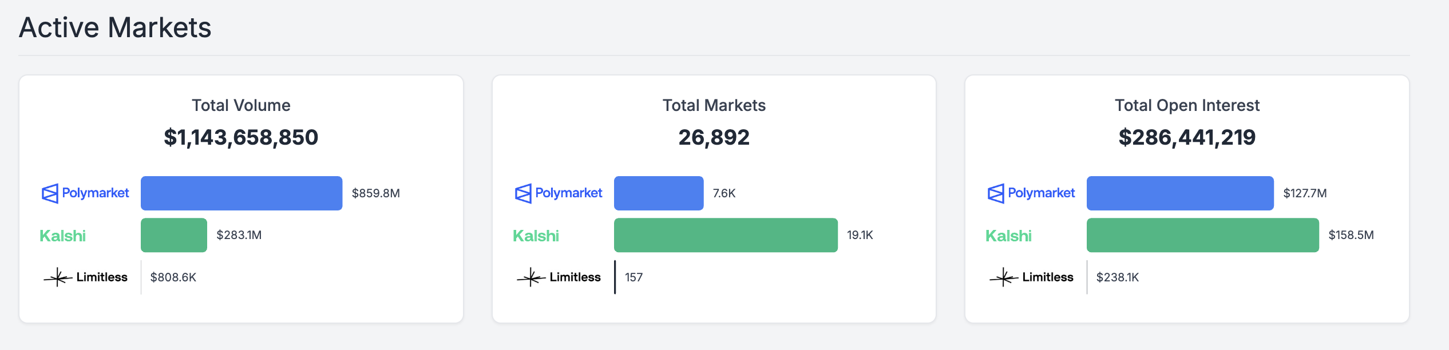Click the Kalshi logo in Total Markets card

pyautogui.click(x=536, y=236)
